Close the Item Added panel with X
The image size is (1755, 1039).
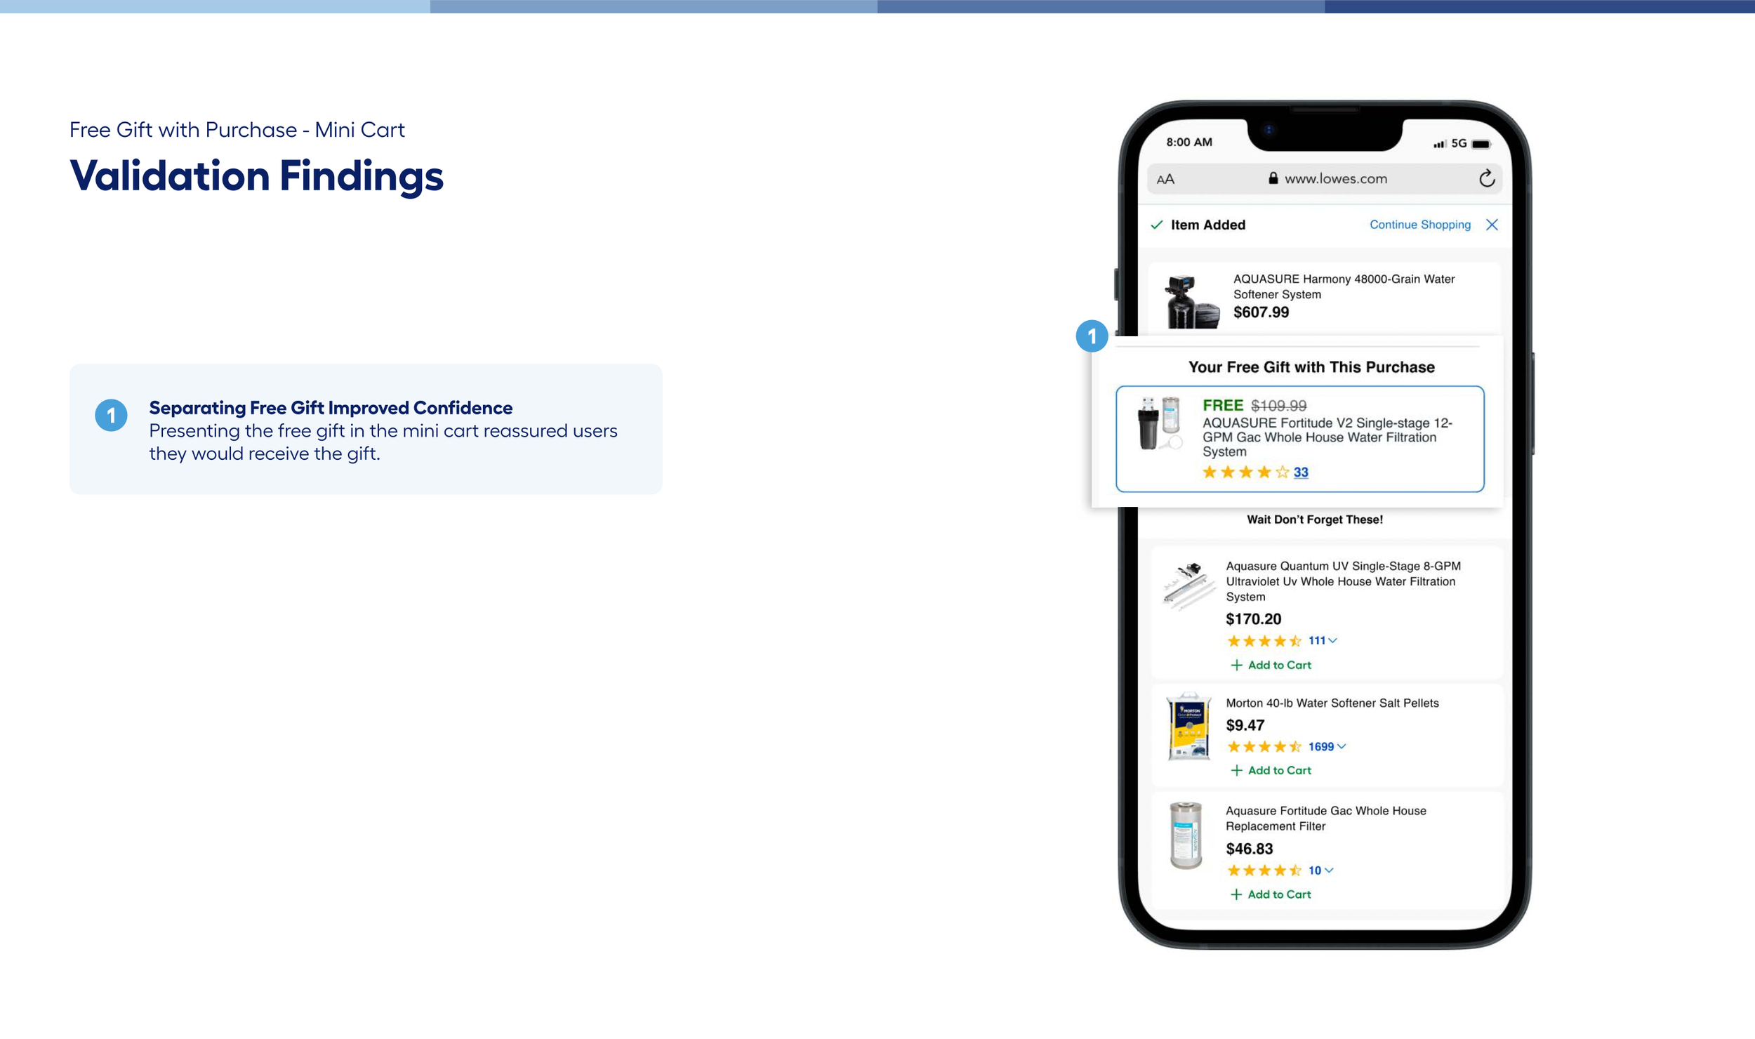(1492, 225)
